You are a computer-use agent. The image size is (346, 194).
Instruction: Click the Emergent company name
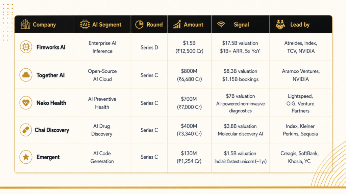[x=48, y=157]
